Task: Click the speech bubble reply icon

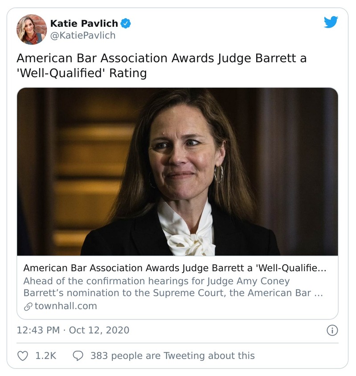Action: (78, 356)
